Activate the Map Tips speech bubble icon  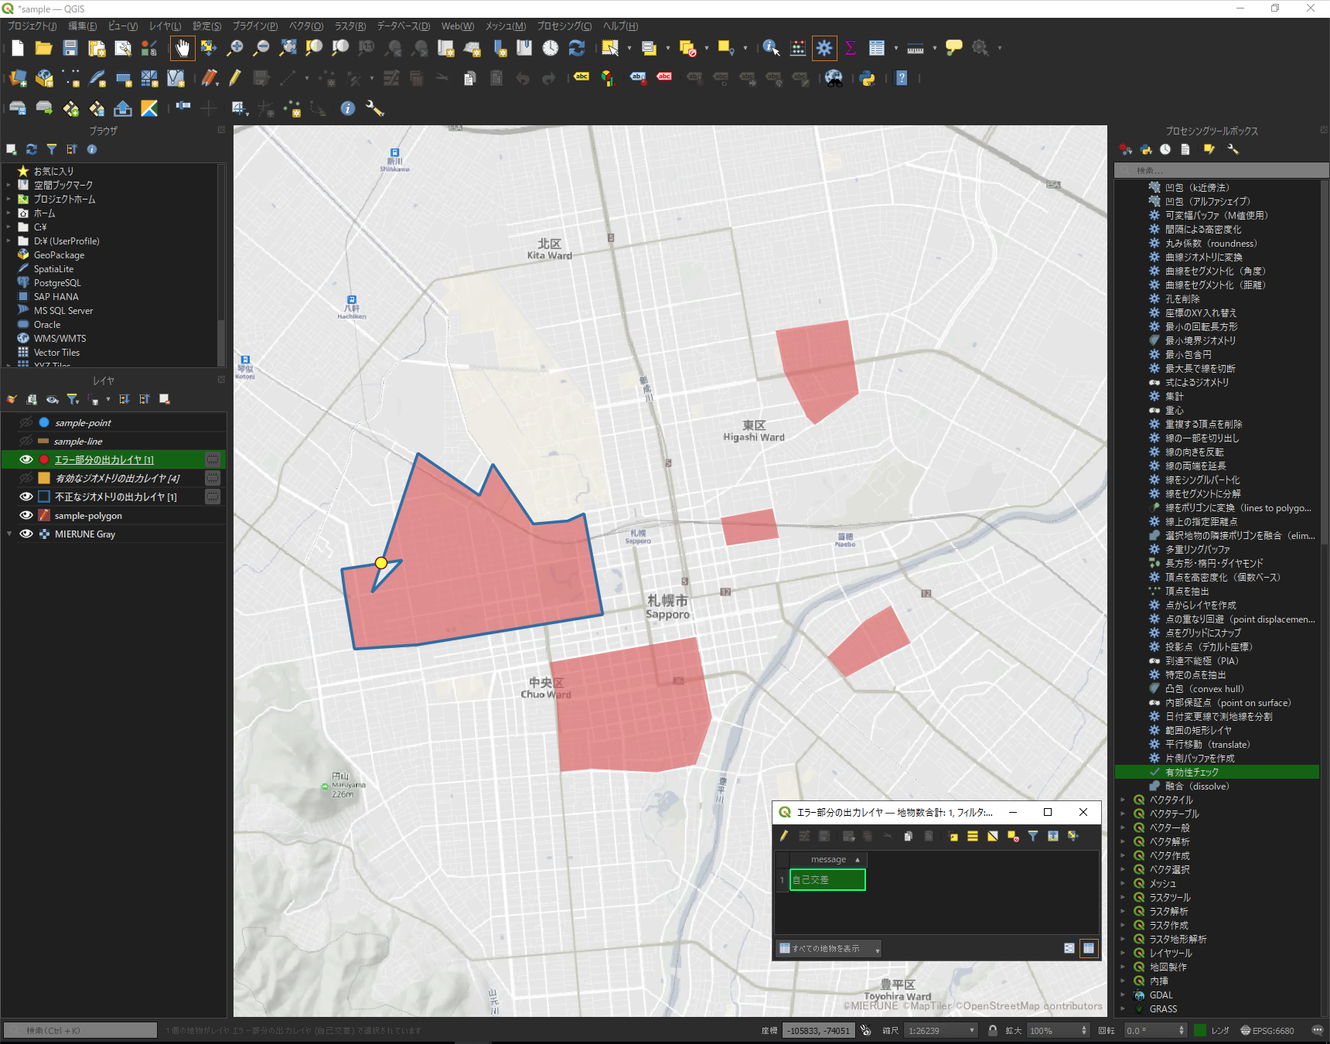(954, 48)
